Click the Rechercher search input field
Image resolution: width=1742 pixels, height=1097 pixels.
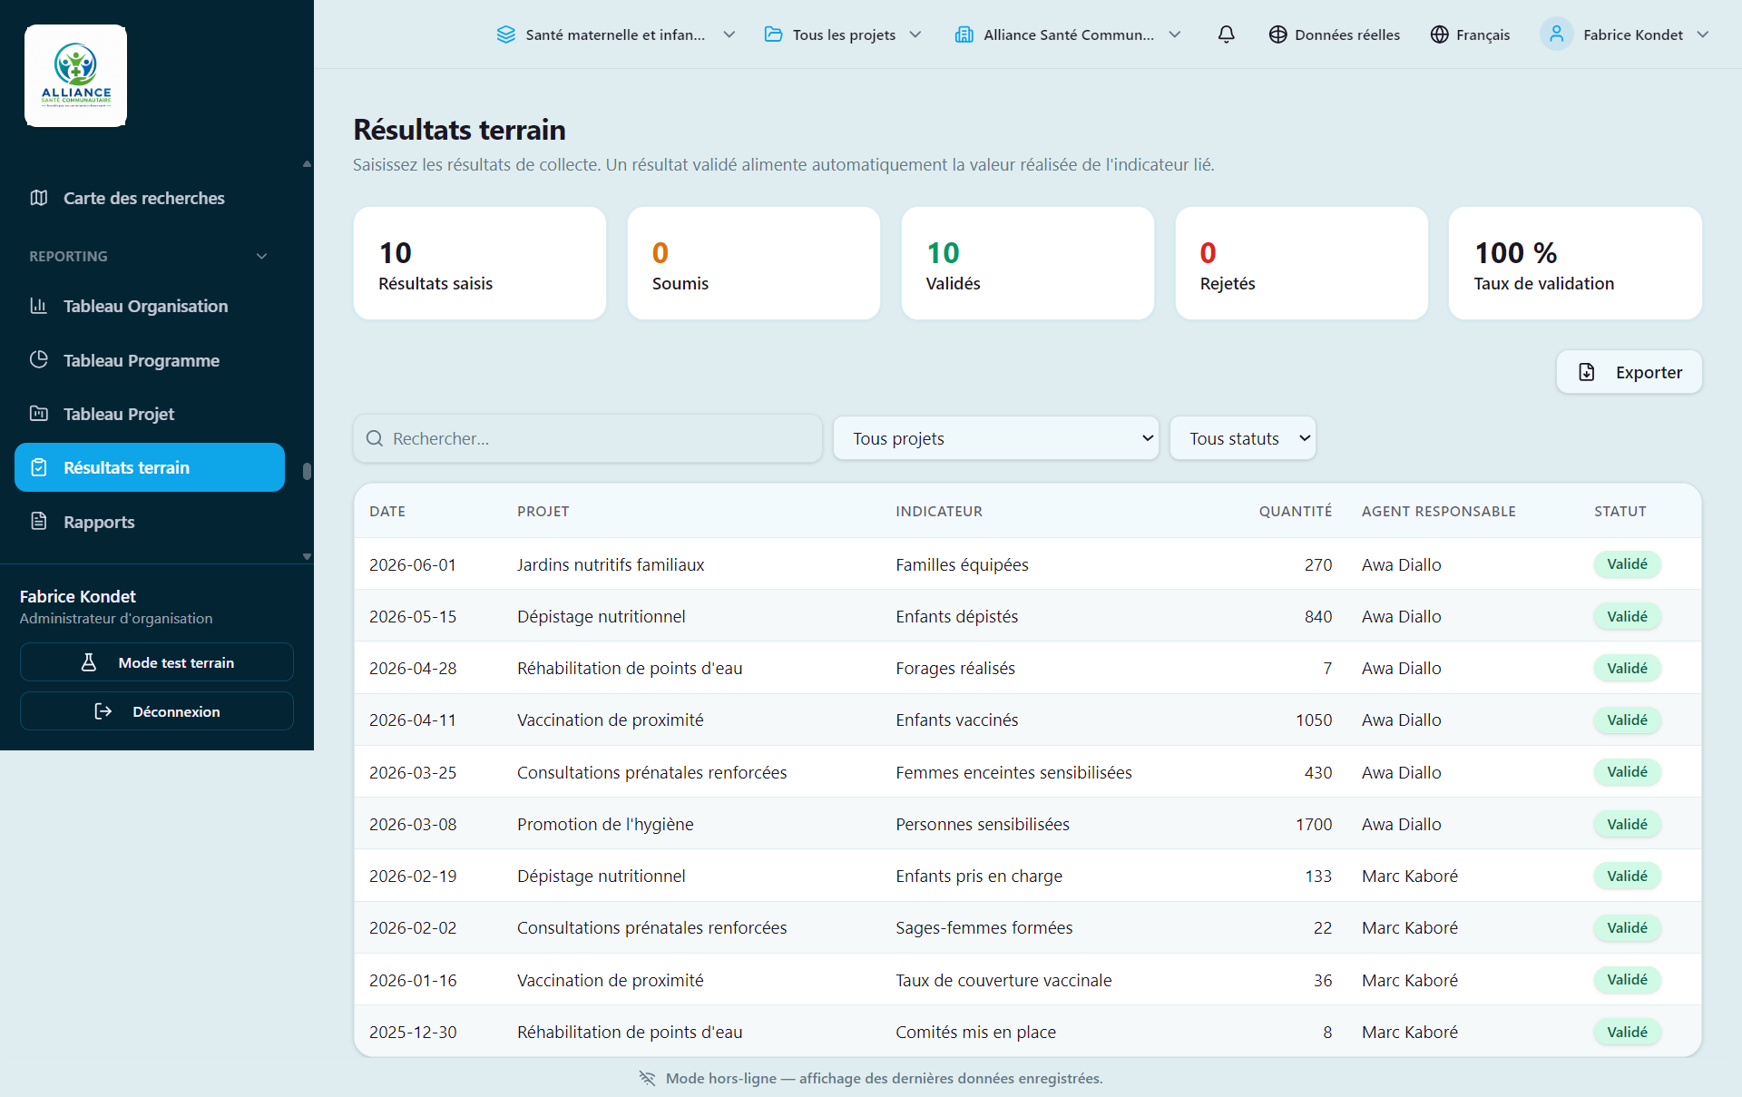[x=588, y=438]
